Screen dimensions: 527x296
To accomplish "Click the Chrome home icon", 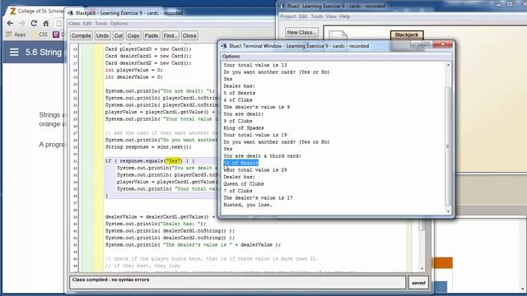I will (x=46, y=23).
